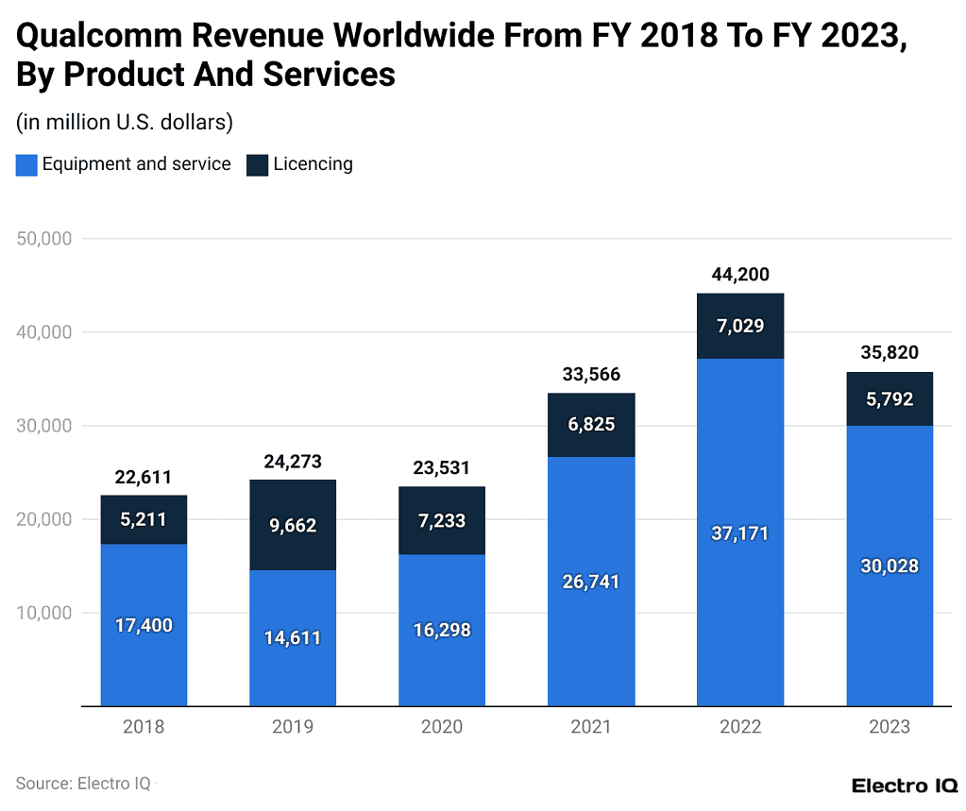Viewport: 966px width, 811px height.
Task: Click the 37,171 data label inside 2022 bar
Action: [740, 533]
